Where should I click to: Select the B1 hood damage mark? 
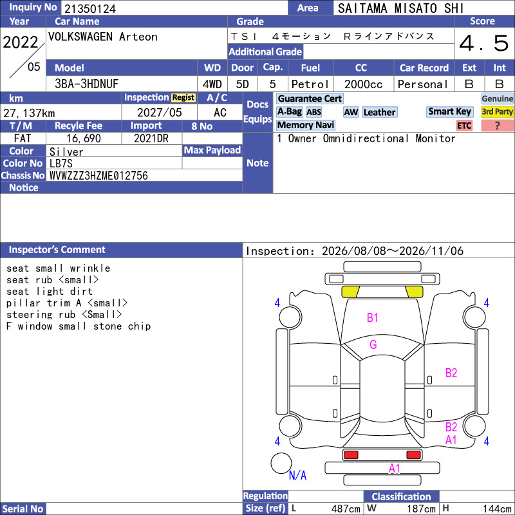372,317
